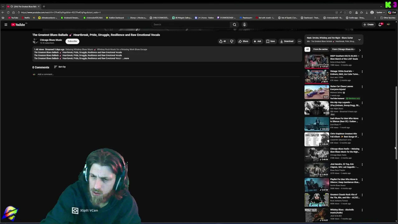Open the Other favorites folder
Image resolution: width=398 pixels, height=224 pixels.
[x=388, y=18]
